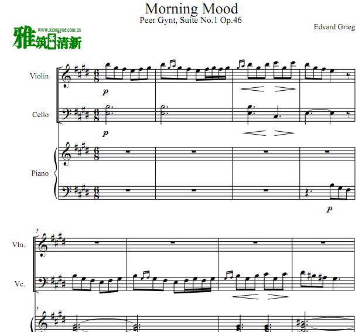The height and width of the screenshot is (332, 362).
Task: Select the treble clef on the Violin staff
Action: 67,76
